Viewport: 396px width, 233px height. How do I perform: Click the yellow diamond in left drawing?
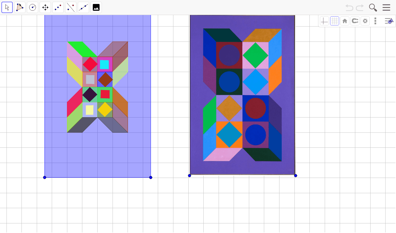click(x=105, y=110)
